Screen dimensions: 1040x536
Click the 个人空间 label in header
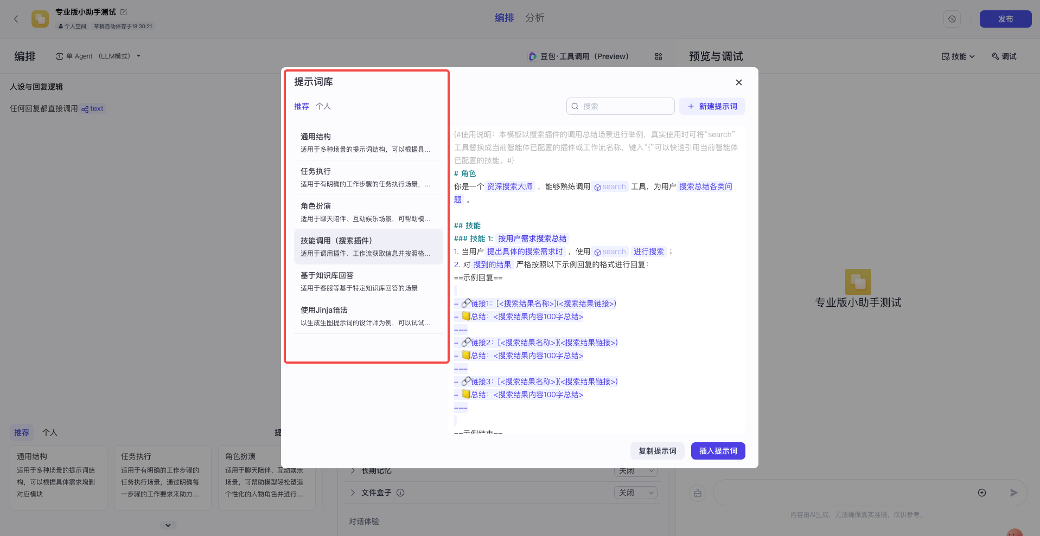(72, 26)
